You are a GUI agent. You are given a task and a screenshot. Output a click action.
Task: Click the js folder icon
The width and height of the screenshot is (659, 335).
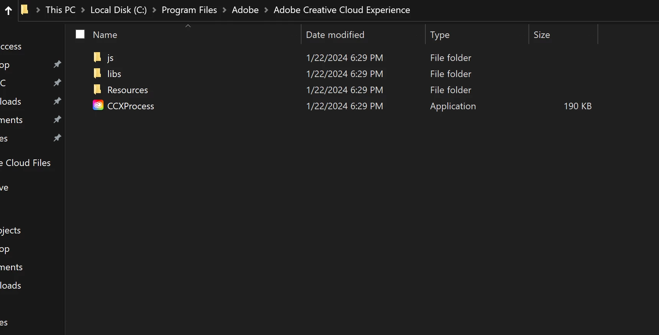click(x=97, y=57)
